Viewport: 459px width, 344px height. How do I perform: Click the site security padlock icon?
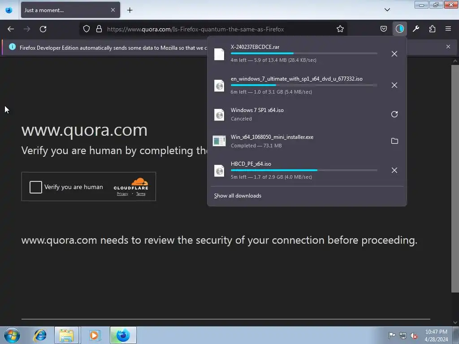pos(99,29)
